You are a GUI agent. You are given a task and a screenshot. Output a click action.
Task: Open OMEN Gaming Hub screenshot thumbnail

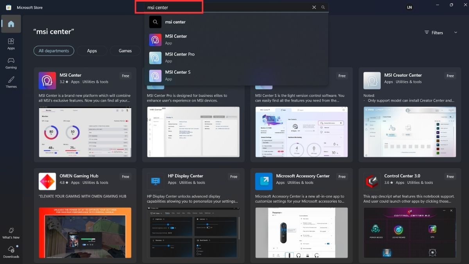(85, 233)
